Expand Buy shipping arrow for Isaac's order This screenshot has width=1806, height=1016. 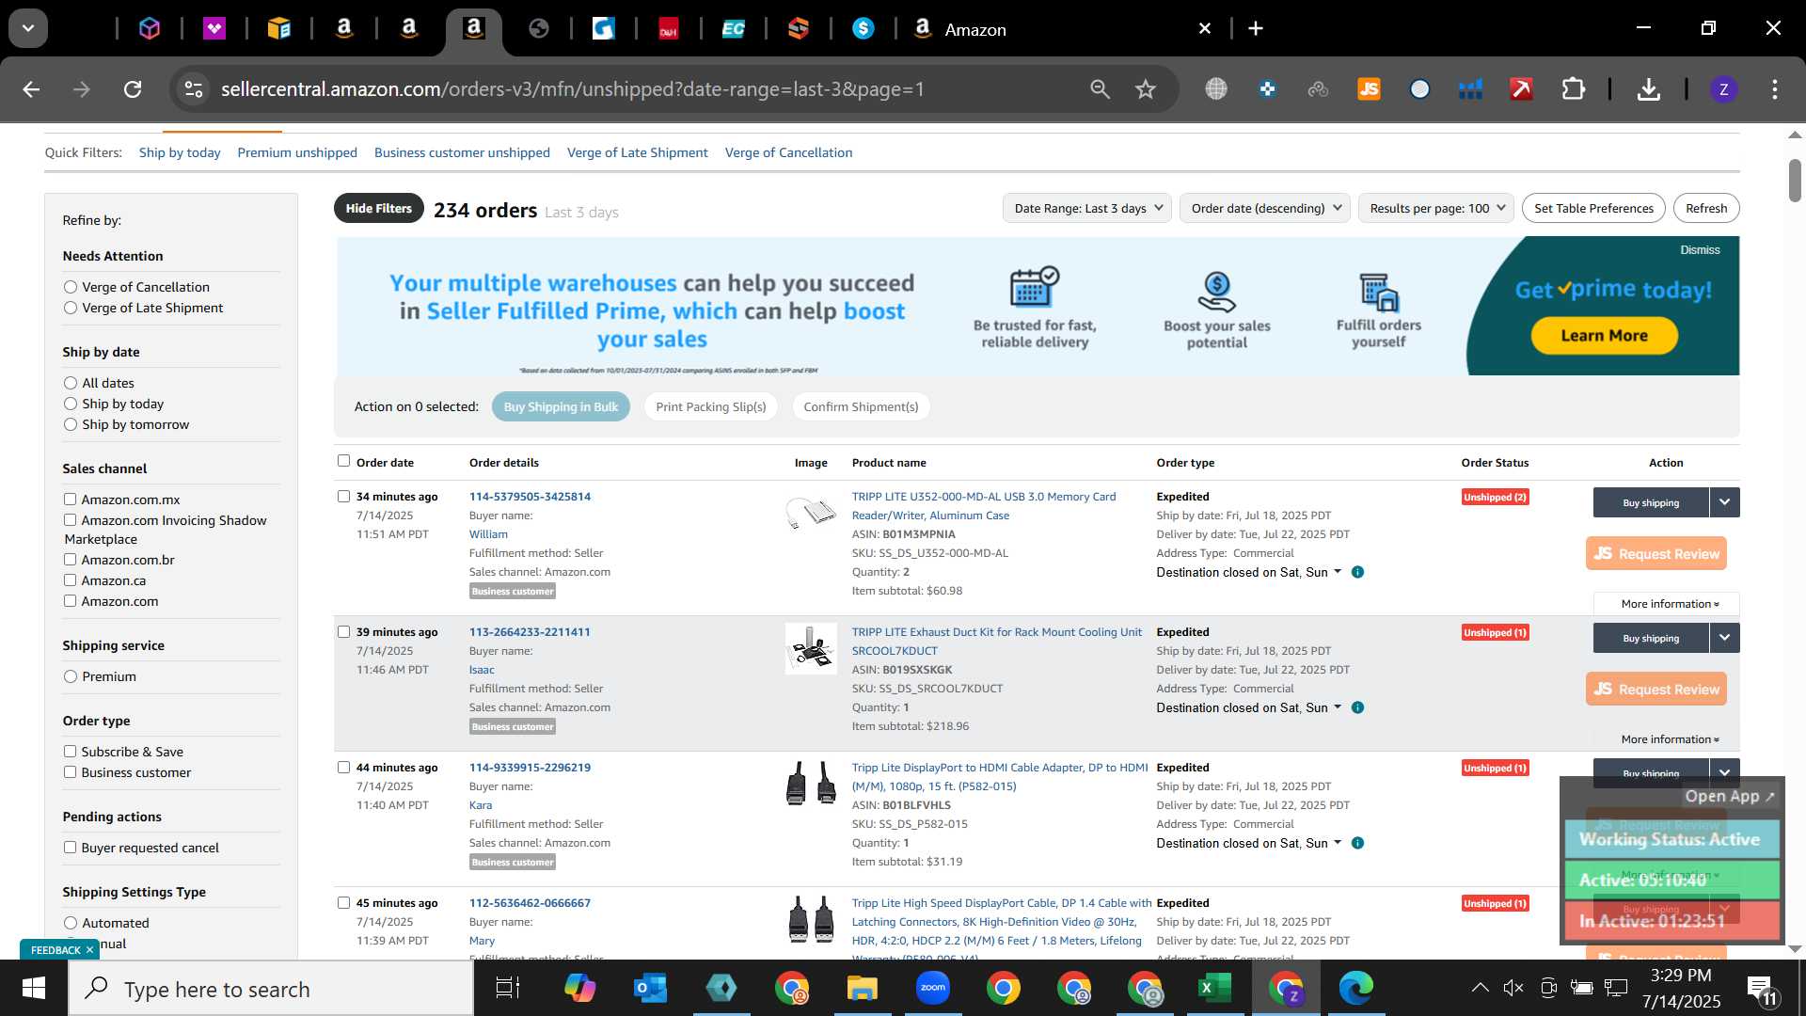pyautogui.click(x=1724, y=638)
